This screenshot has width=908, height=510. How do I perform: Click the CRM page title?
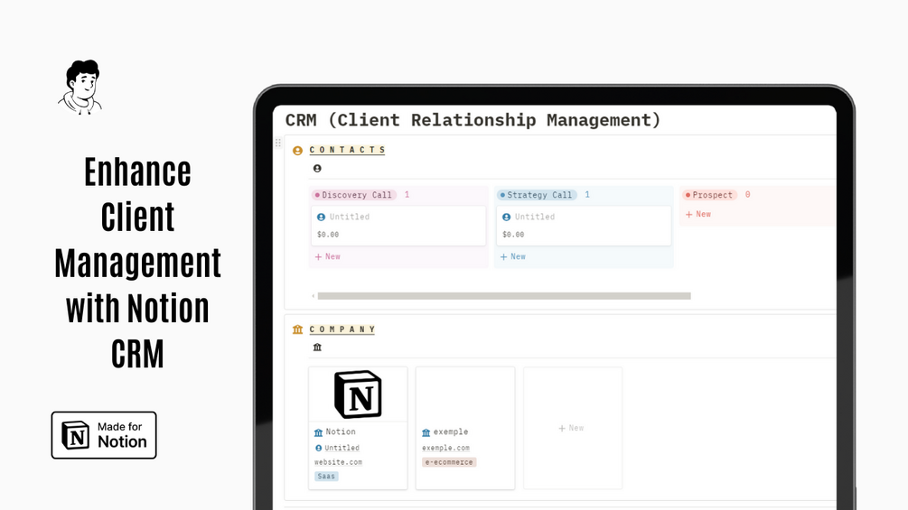473,120
